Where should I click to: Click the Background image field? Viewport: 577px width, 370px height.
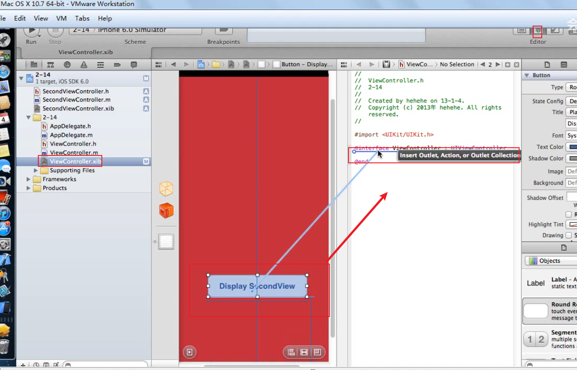[571, 183]
